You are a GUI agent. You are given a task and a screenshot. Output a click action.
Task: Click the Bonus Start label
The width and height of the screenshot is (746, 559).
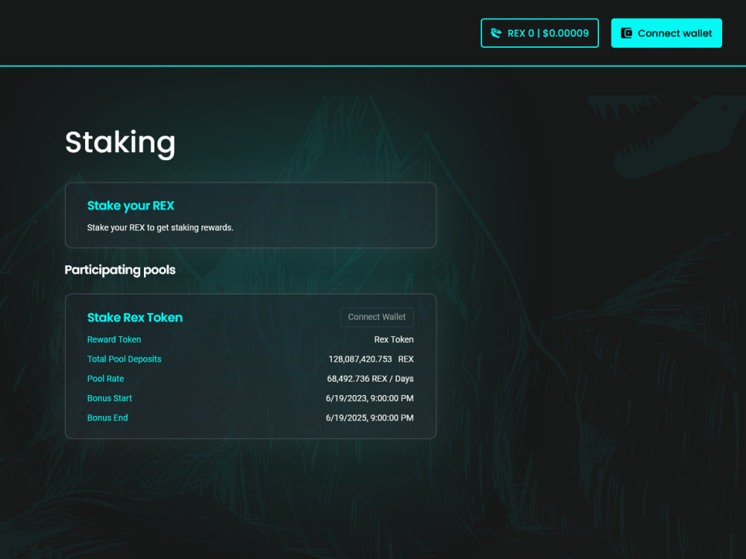pyautogui.click(x=110, y=398)
